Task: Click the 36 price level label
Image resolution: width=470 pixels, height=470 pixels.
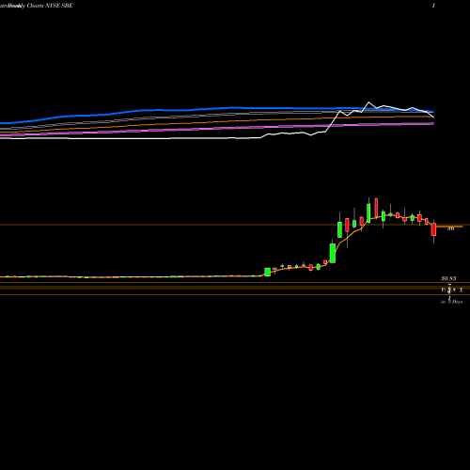Action: 450,228
